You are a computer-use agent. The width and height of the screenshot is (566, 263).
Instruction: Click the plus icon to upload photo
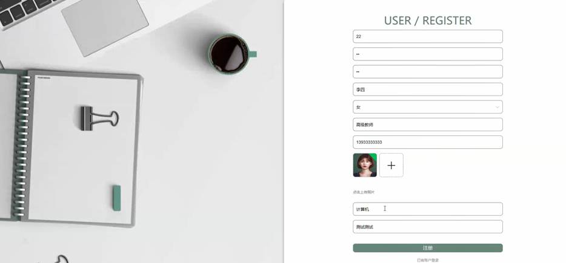coord(391,165)
